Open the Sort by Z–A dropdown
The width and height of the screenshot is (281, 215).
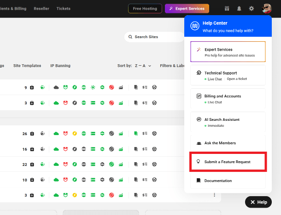click(143, 66)
